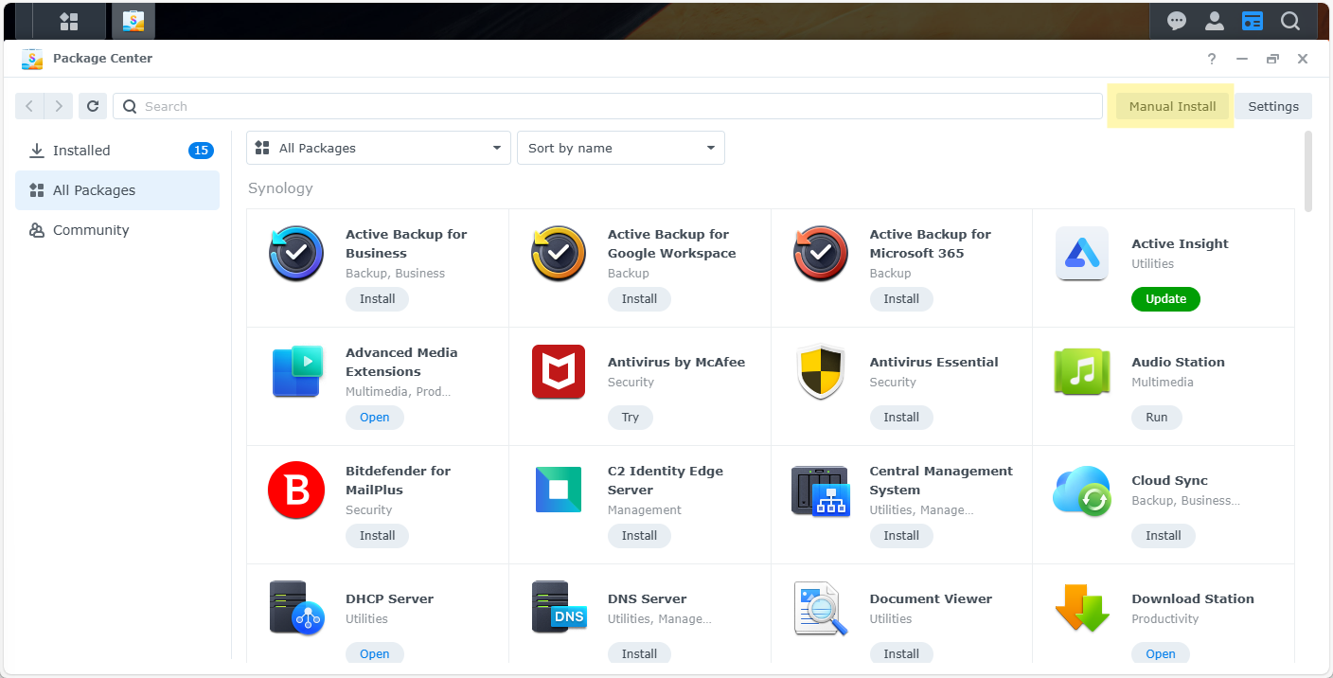
Task: Click the Active Insight package icon
Action: click(1082, 254)
